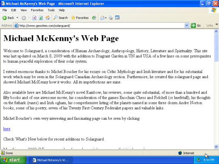Click the Windows flag logo throbber
The width and height of the screenshot is (219, 164).
click(214, 10)
